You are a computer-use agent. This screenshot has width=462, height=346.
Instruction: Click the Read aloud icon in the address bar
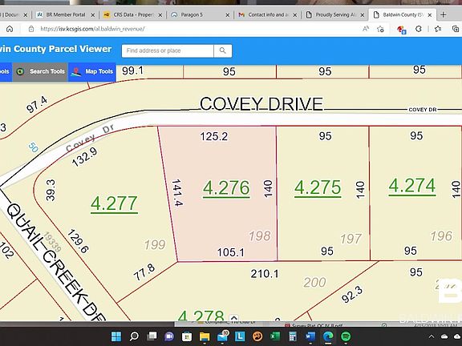click(366, 29)
